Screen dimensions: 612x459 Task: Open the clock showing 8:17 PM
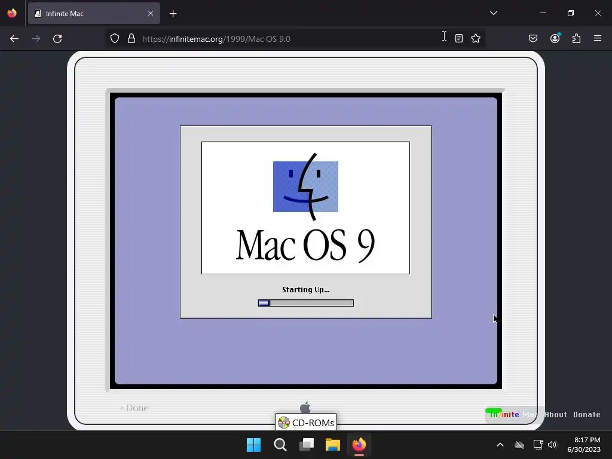pyautogui.click(x=584, y=445)
